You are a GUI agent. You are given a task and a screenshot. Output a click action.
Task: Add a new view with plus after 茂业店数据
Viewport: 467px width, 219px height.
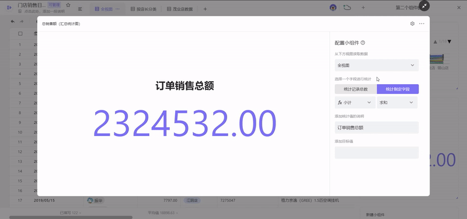pos(205,9)
